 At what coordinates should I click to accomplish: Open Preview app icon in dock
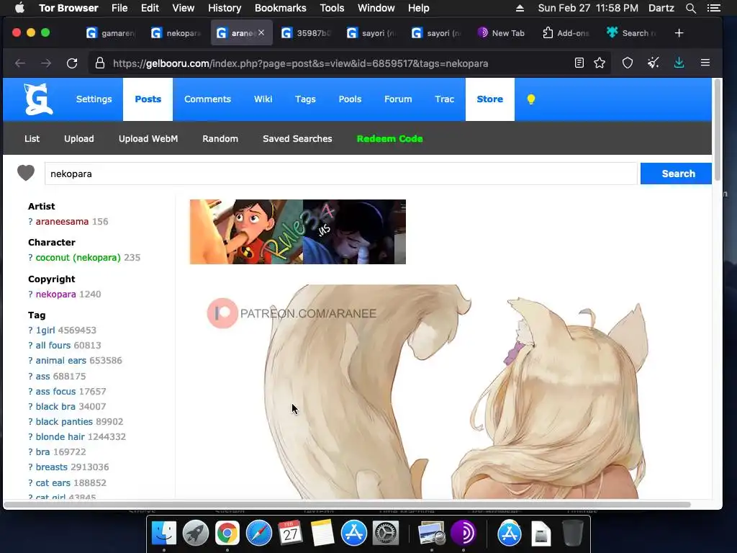(x=432, y=534)
